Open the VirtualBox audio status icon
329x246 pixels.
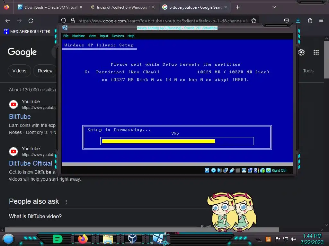tap(219, 170)
